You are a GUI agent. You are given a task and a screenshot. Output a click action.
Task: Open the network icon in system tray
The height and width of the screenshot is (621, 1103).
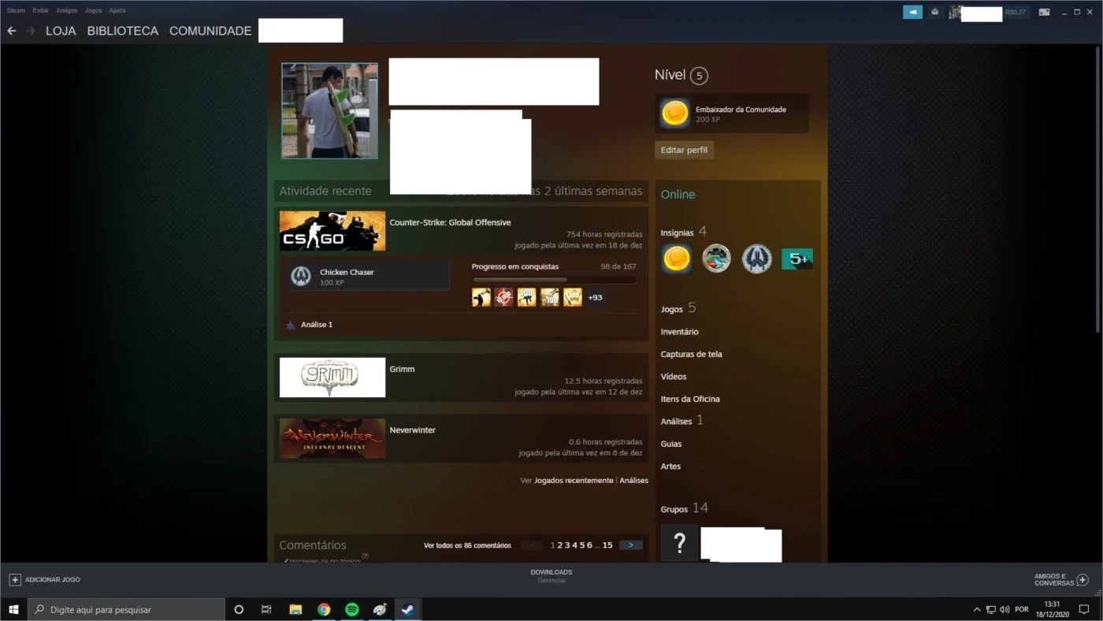pyautogui.click(x=990, y=609)
